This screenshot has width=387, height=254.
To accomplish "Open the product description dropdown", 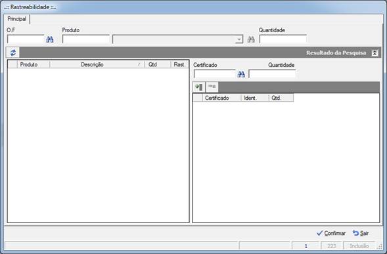I will coord(239,39).
